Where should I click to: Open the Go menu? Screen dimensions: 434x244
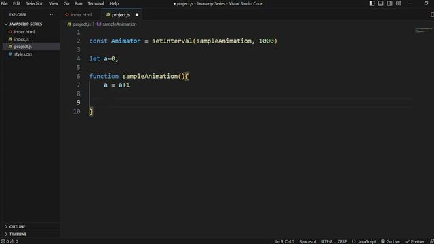(x=66, y=3)
